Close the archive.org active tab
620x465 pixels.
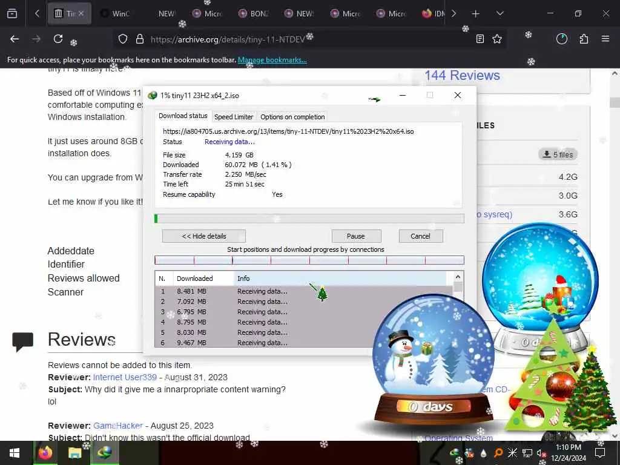81,13
